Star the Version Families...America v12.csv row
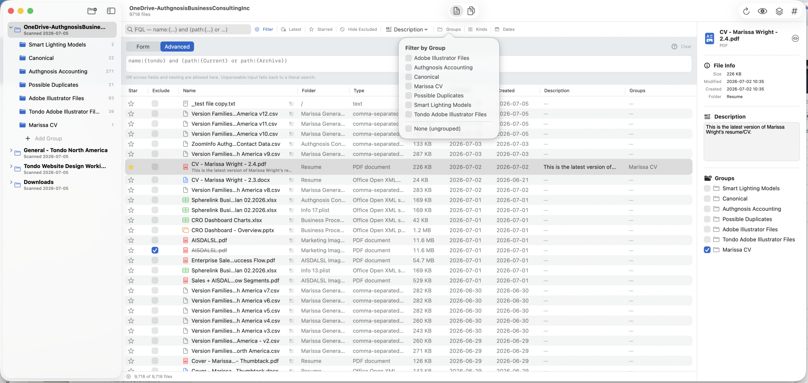This screenshot has height=383, width=808. [x=131, y=114]
